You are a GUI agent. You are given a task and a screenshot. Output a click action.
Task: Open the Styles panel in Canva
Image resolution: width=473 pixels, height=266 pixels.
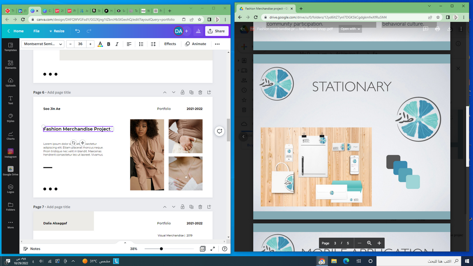tap(11, 118)
